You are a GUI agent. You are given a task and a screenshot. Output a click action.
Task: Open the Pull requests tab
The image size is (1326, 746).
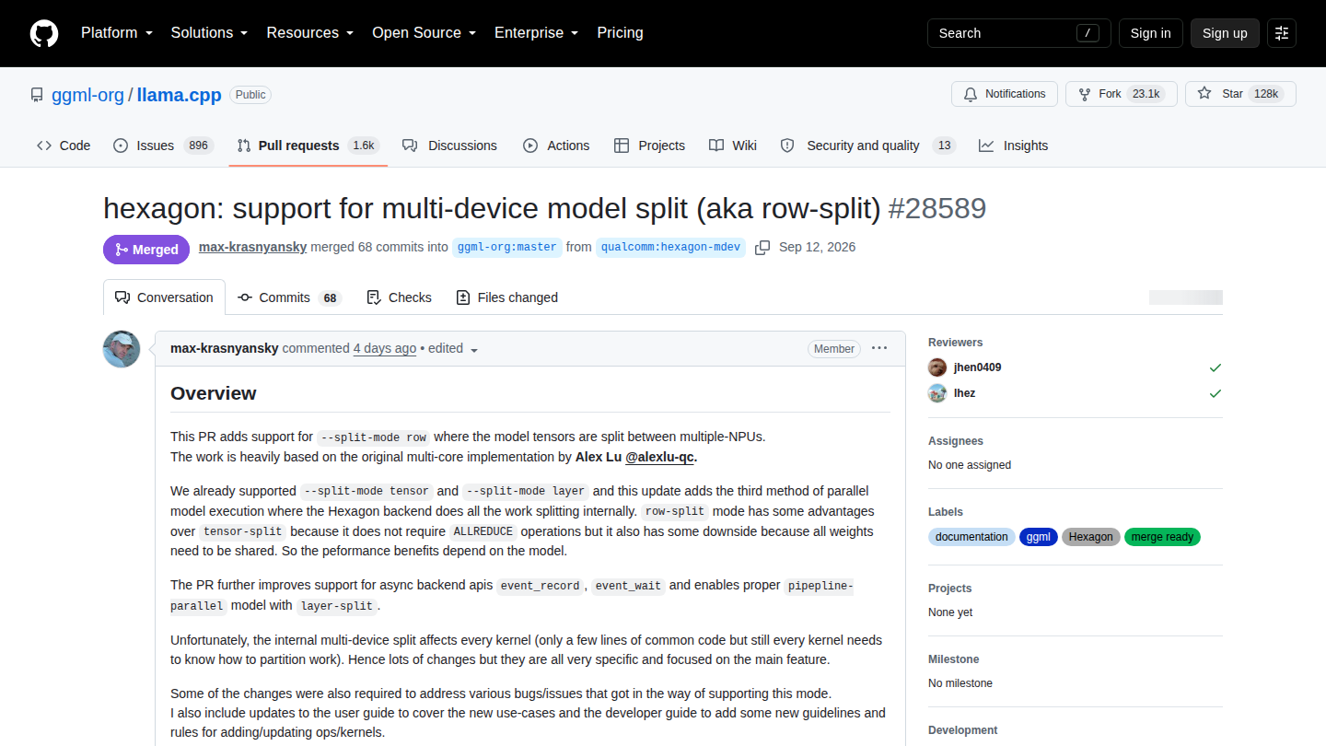pos(308,146)
